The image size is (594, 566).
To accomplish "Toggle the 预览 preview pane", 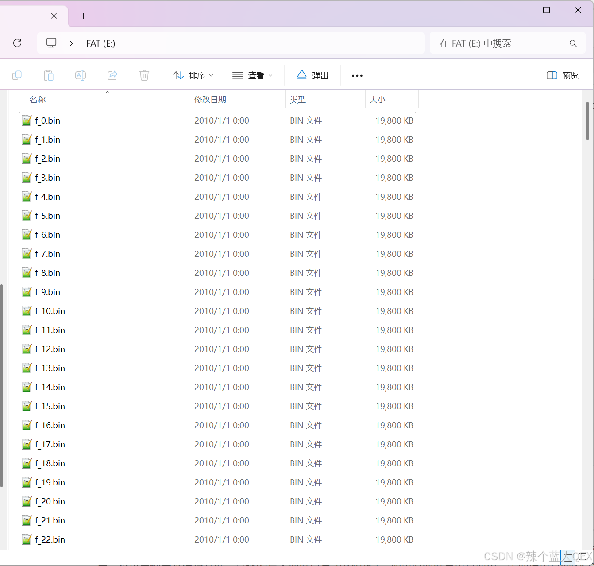I will tap(563, 75).
